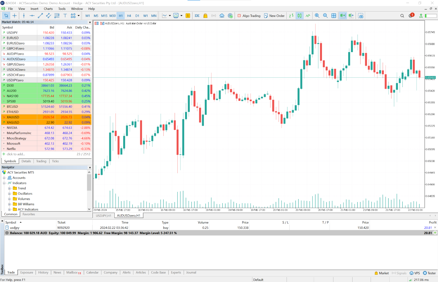
Task: Expand the Trend indicators folder
Action: 9,188
